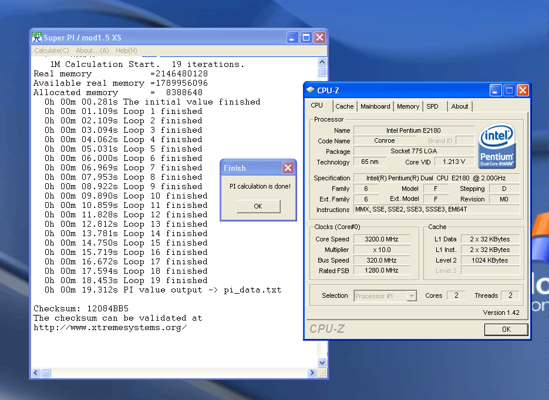Click the Level 2 cache value 1024 KBytes
Screen dimensions: 549x400
[490, 260]
